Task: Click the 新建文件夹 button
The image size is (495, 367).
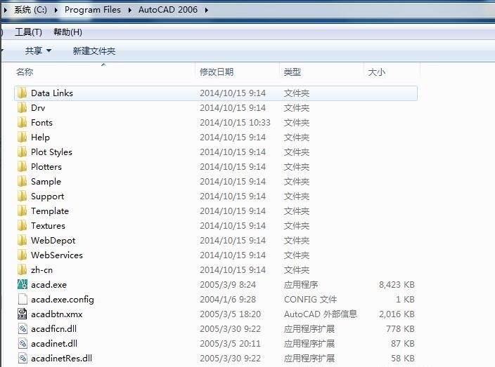Action: pos(94,51)
